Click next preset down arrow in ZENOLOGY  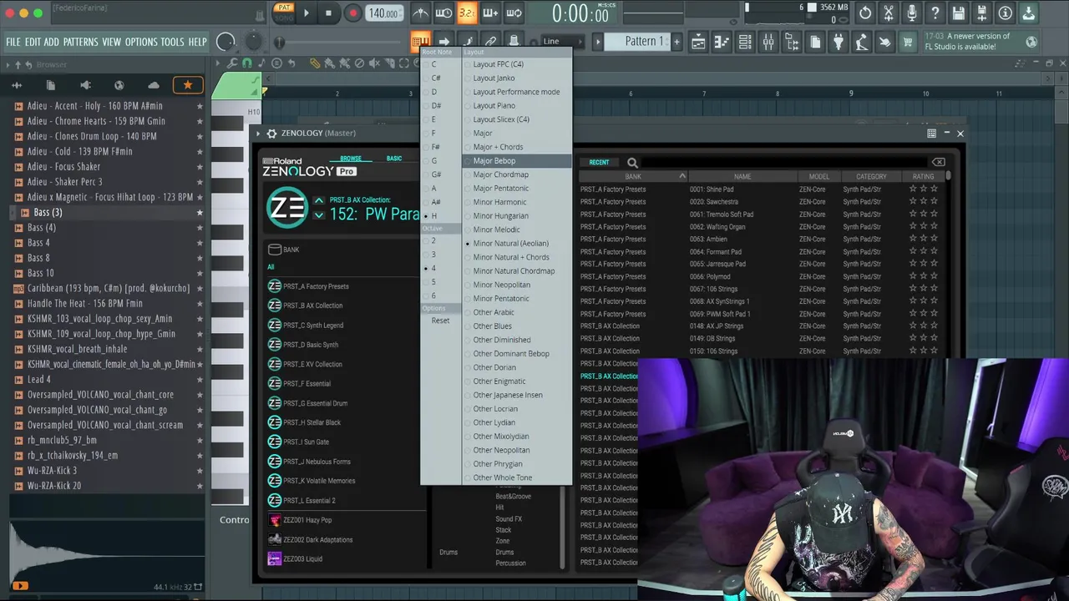[x=318, y=215]
